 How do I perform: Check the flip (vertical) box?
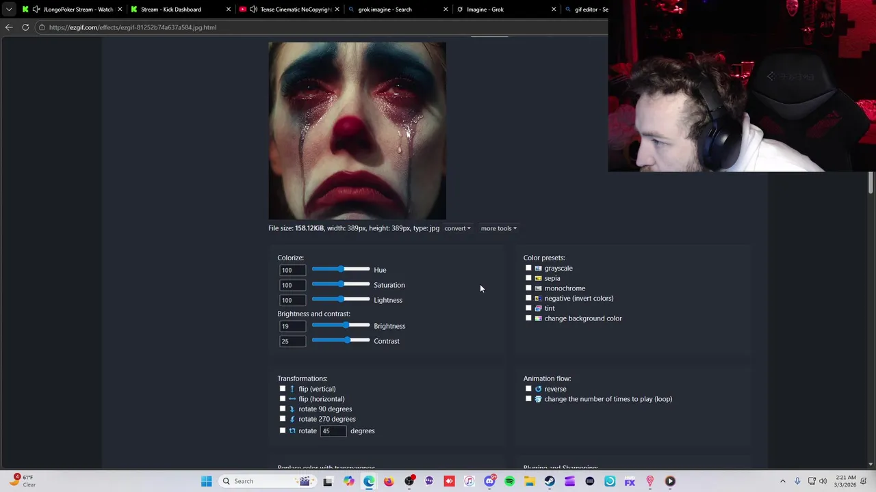(283, 389)
